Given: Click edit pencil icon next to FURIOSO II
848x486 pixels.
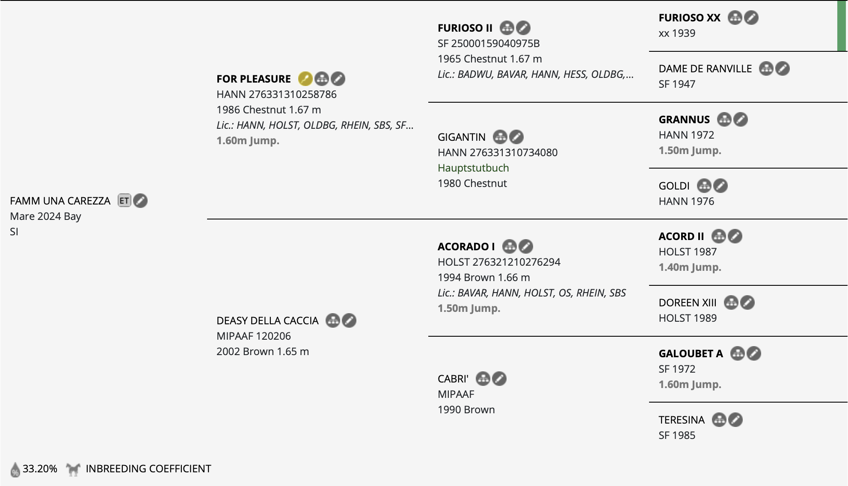Looking at the screenshot, I should click(x=523, y=28).
